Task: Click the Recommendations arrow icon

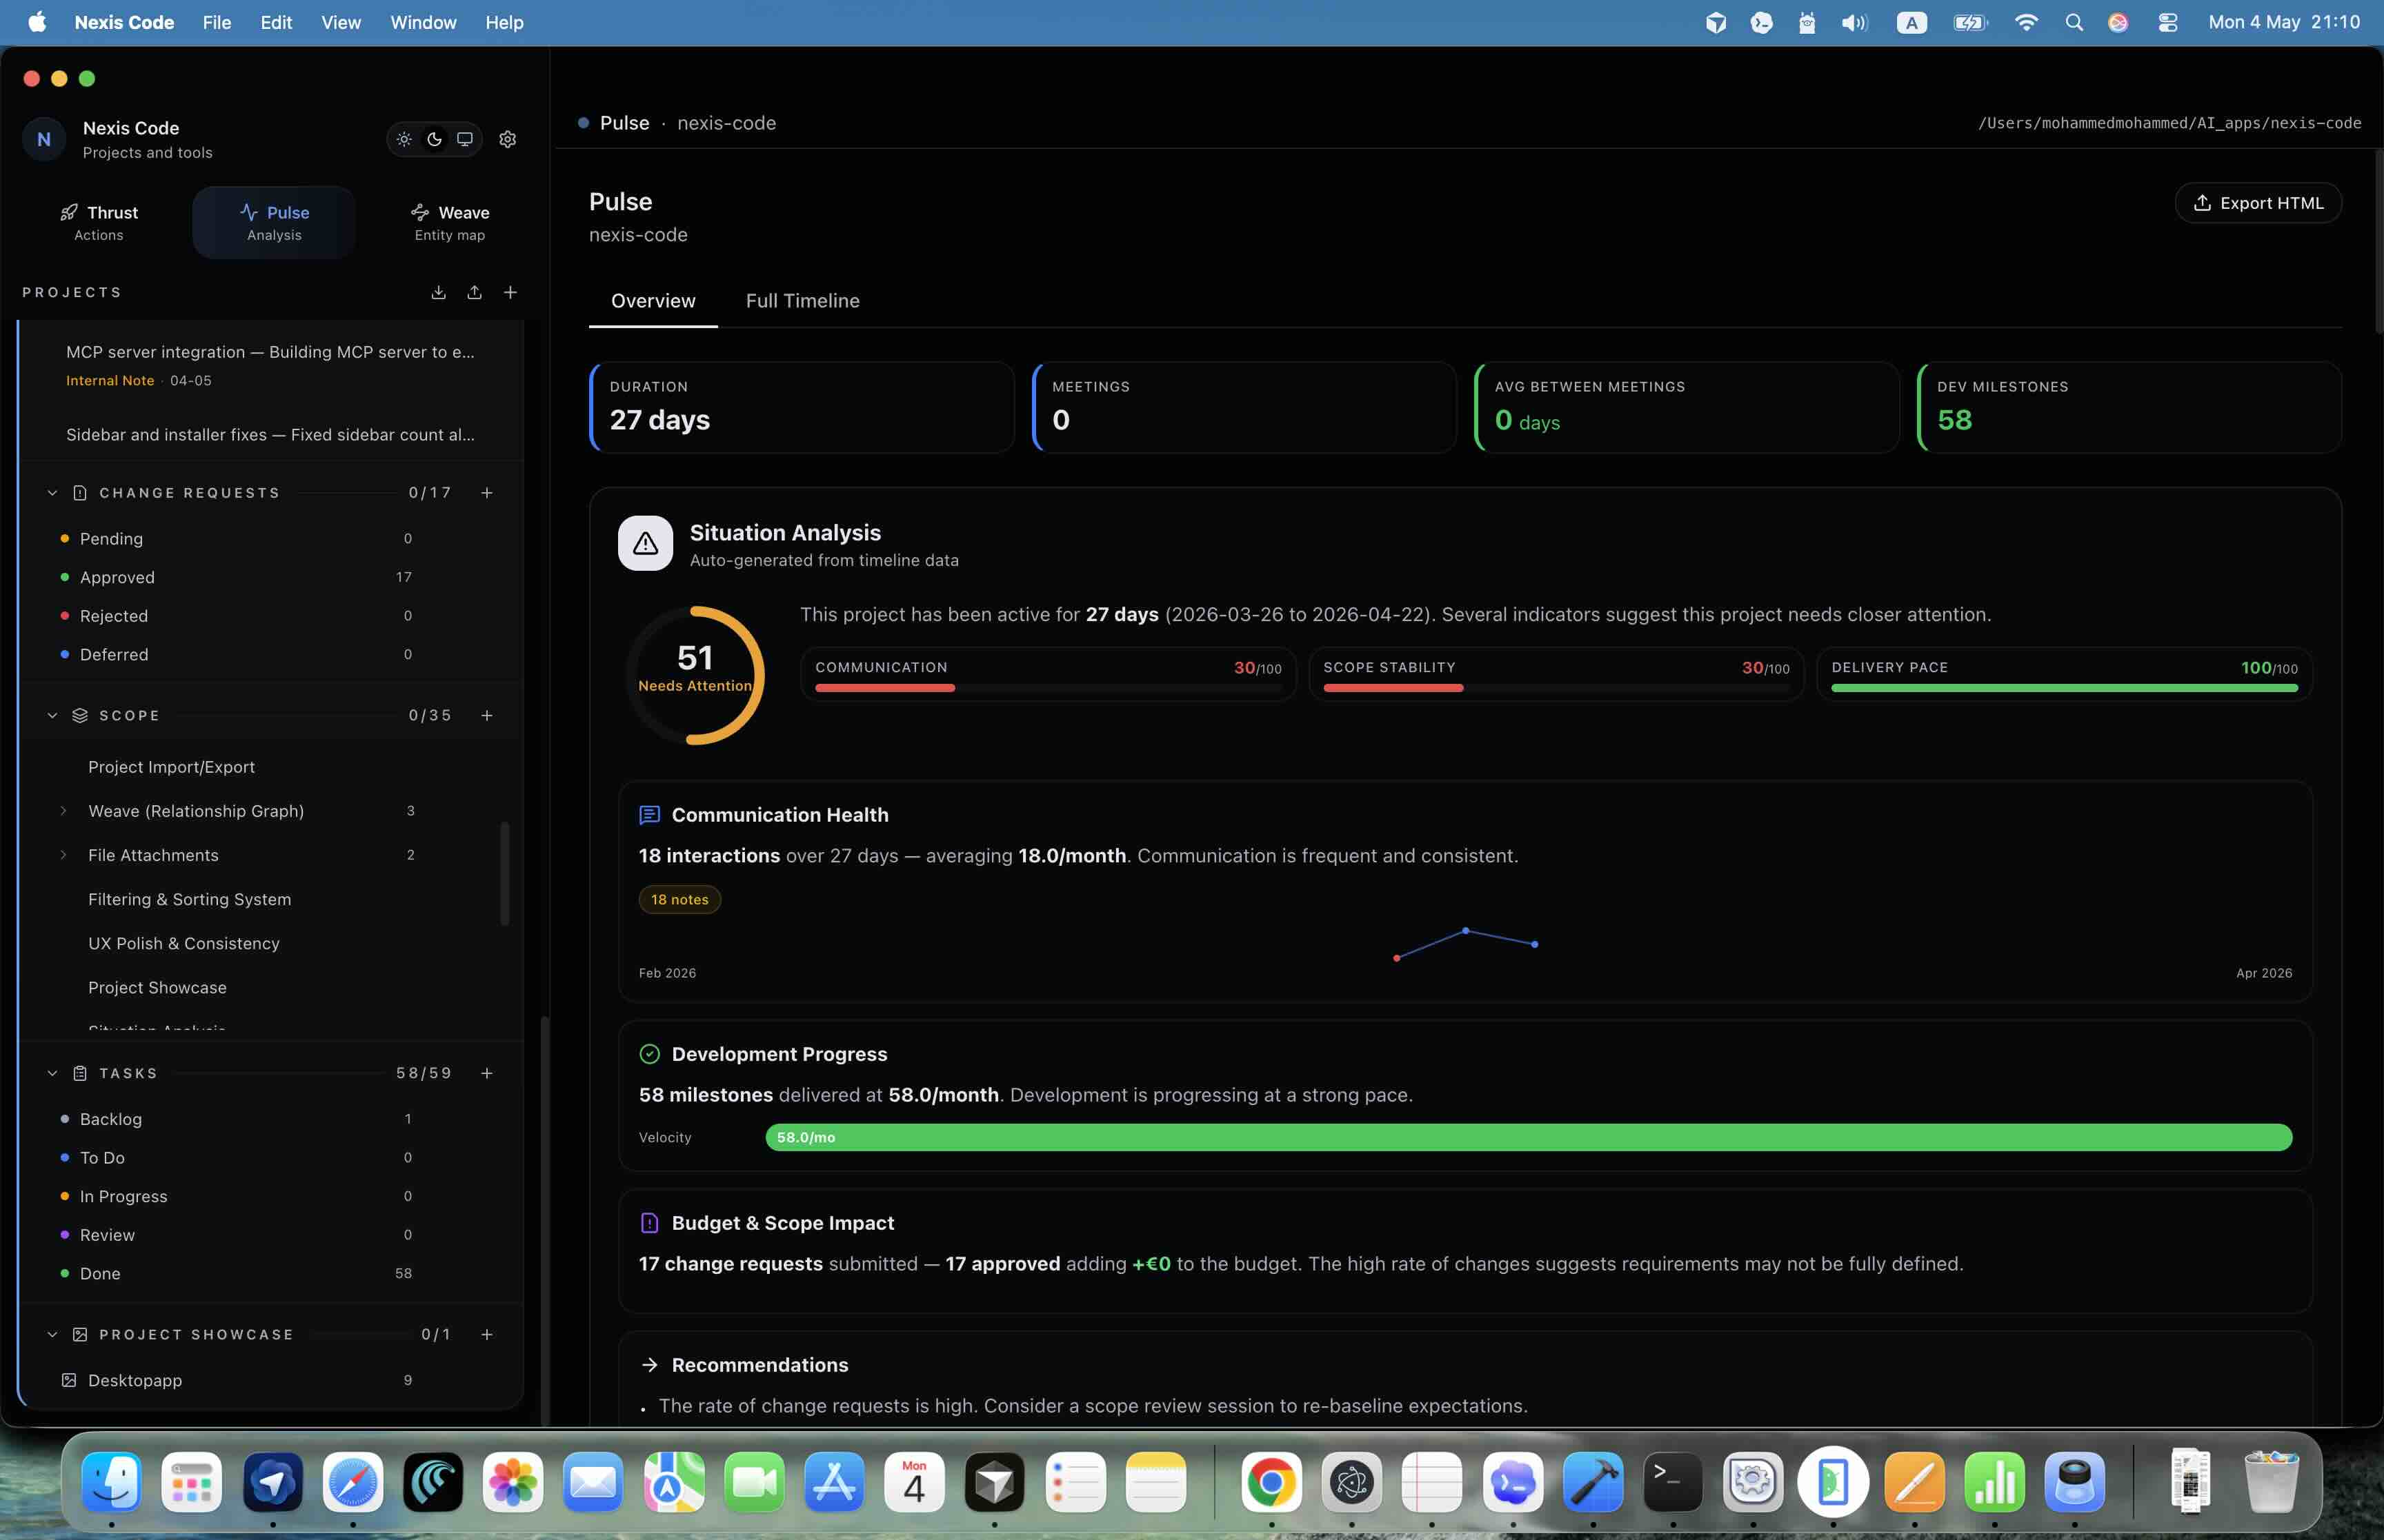Action: (x=649, y=1366)
